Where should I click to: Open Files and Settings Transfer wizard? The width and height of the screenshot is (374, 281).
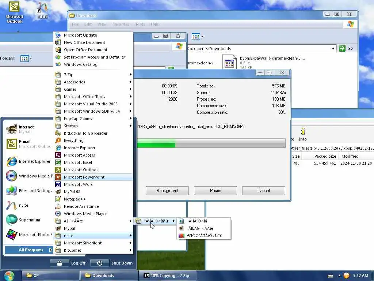[28, 191]
